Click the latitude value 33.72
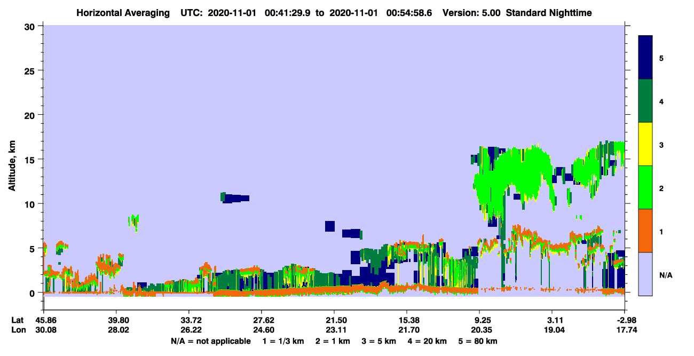The height and width of the screenshot is (356, 694). [x=188, y=320]
